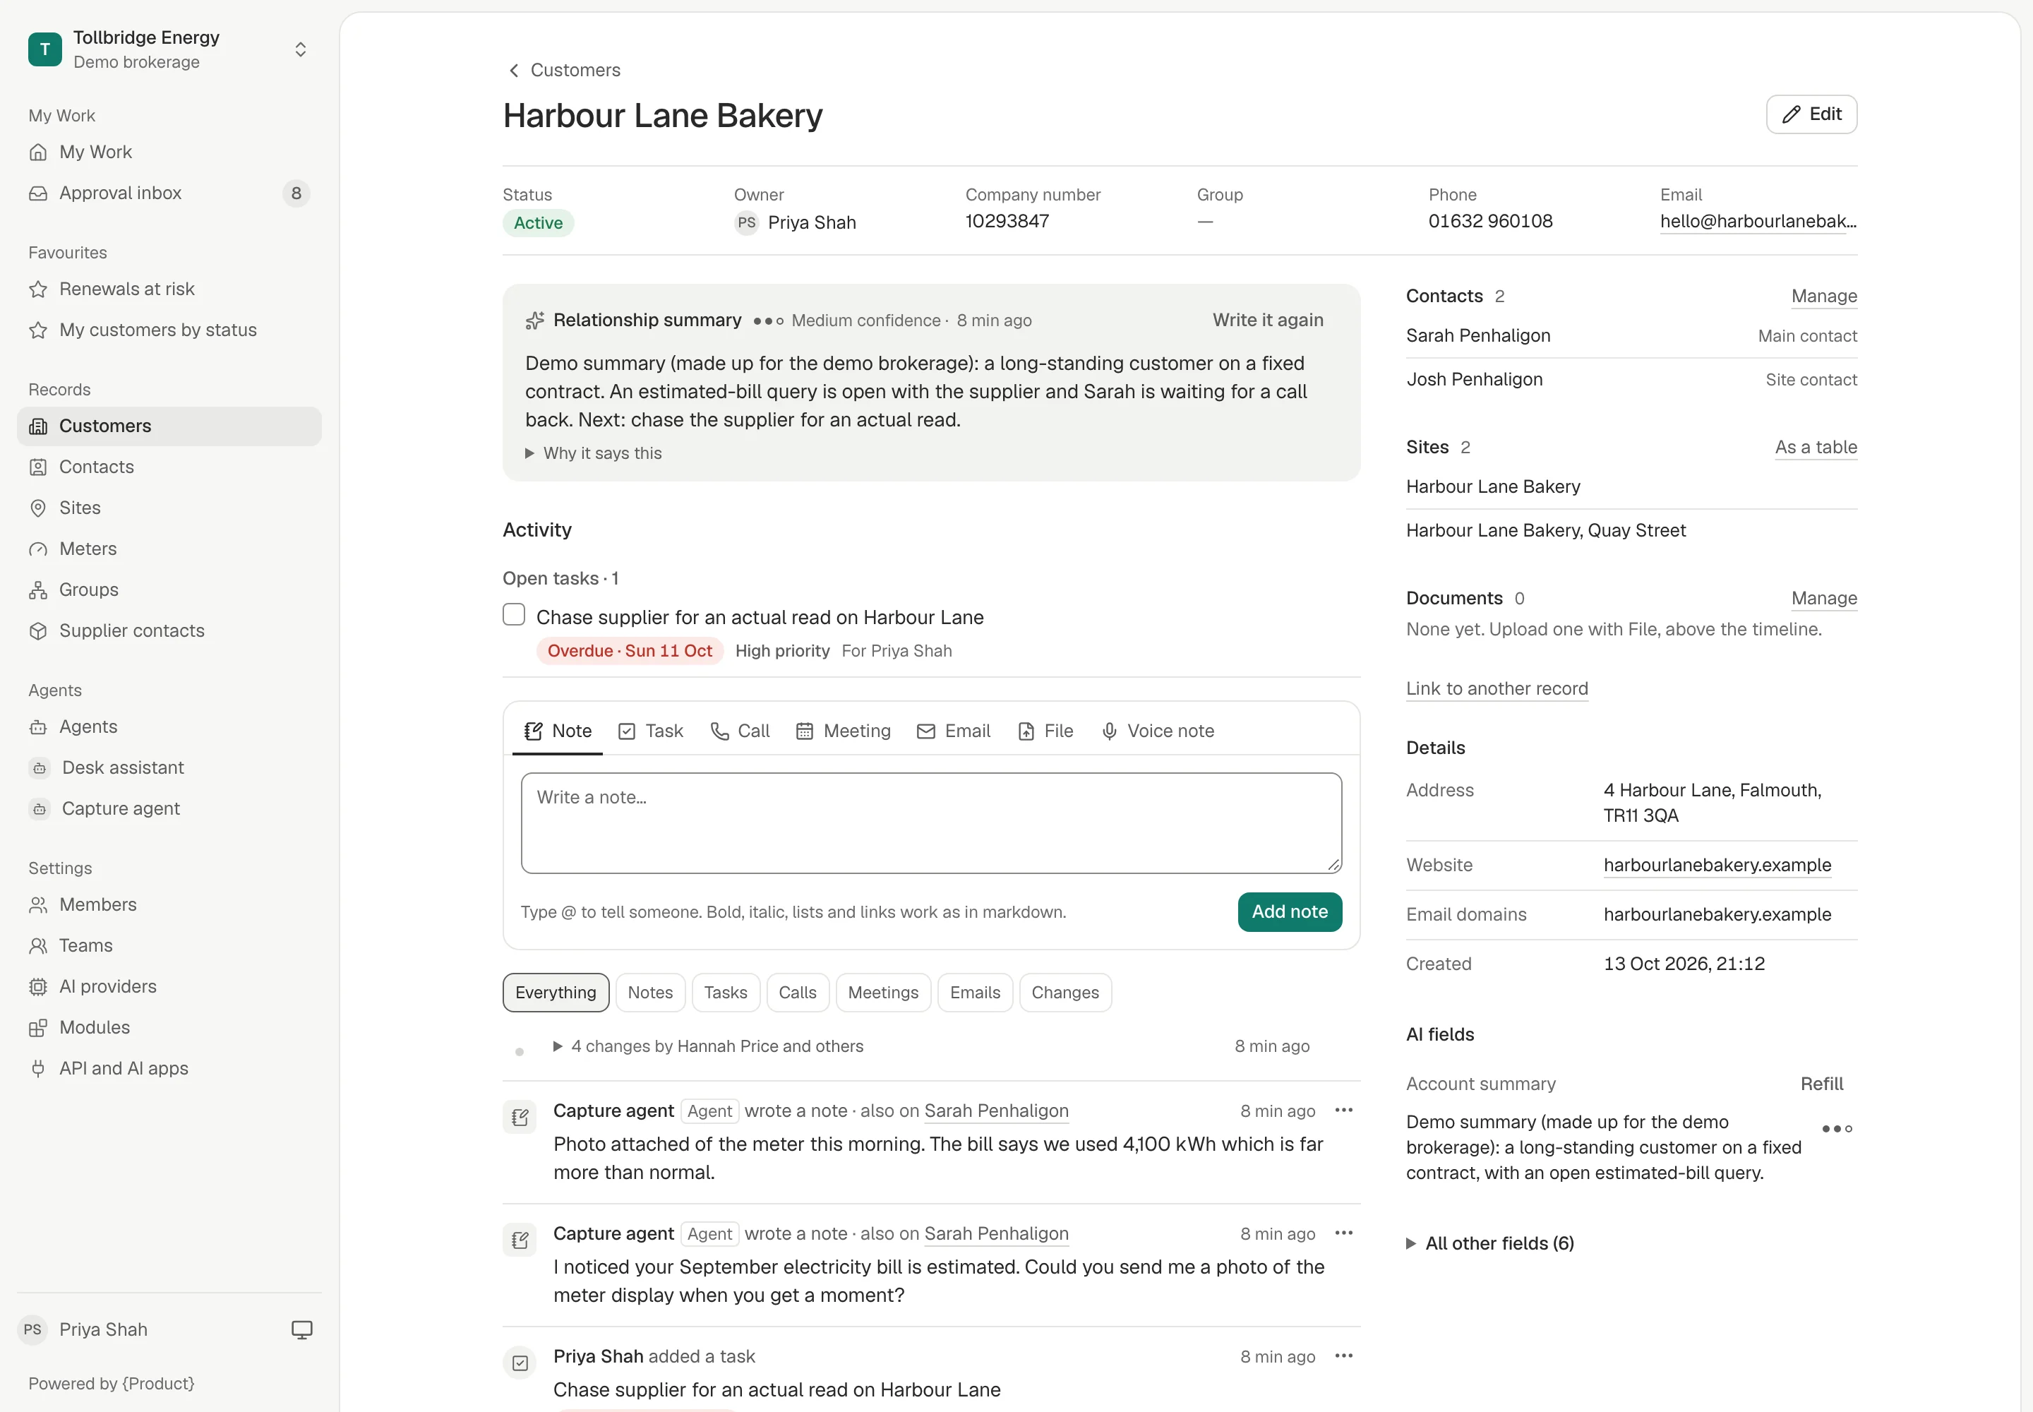Click the Priya Shah user profile at bottom
Image resolution: width=2033 pixels, height=1412 pixels.
[84, 1329]
